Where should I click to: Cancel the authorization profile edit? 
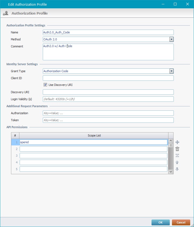[181, 222]
